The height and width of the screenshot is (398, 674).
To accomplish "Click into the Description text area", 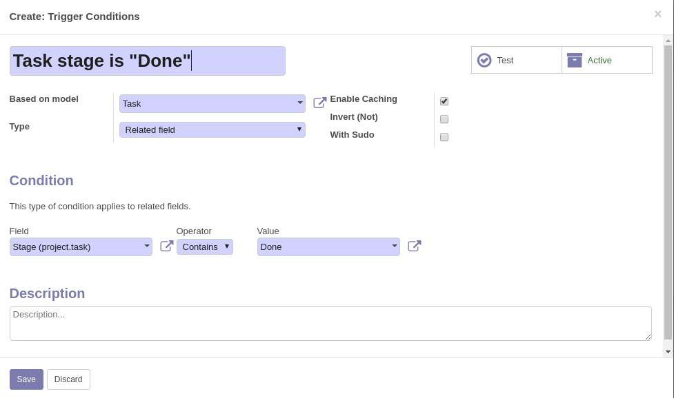I will point(330,324).
